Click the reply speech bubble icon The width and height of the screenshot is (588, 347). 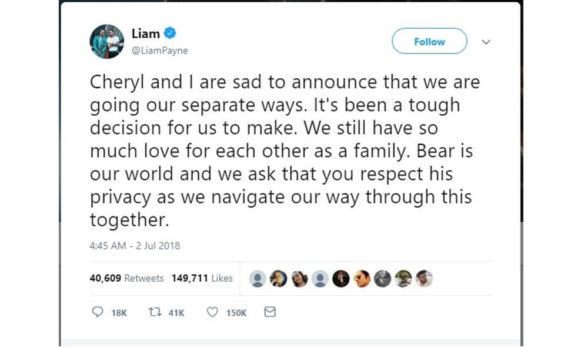pyautogui.click(x=97, y=312)
